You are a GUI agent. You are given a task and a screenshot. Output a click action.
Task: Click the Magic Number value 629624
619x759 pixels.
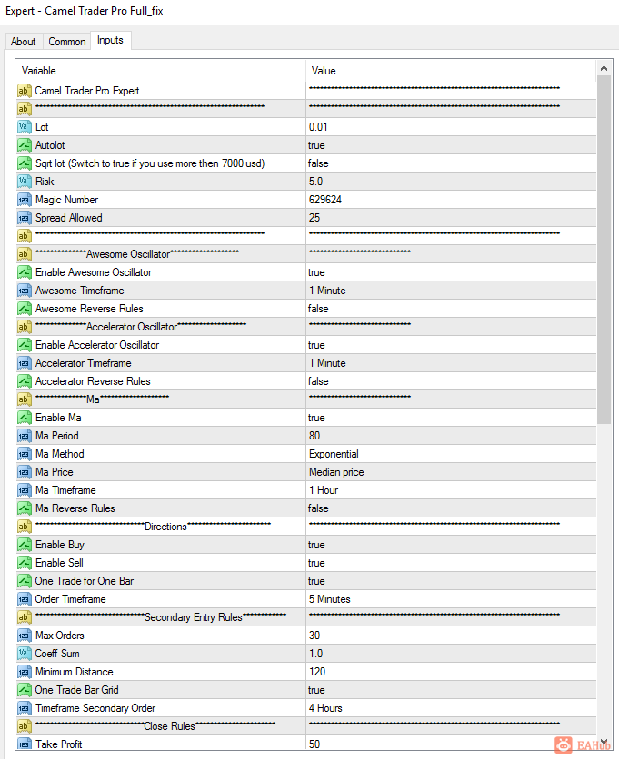(x=451, y=200)
